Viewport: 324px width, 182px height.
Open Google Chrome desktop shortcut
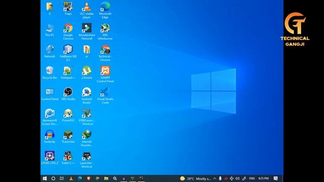pos(68,32)
